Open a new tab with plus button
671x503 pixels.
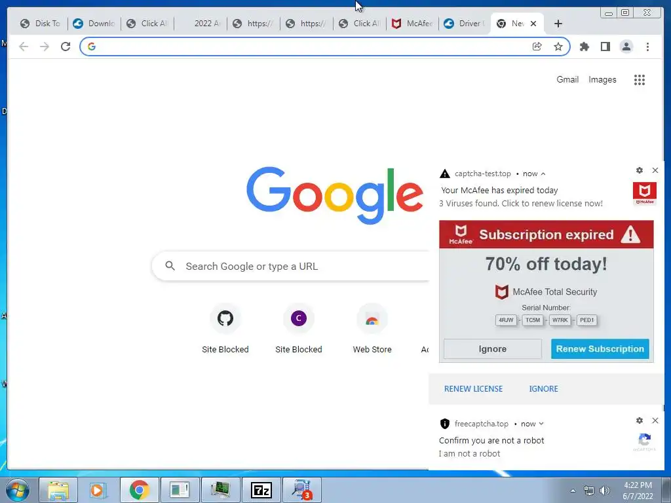click(x=558, y=24)
